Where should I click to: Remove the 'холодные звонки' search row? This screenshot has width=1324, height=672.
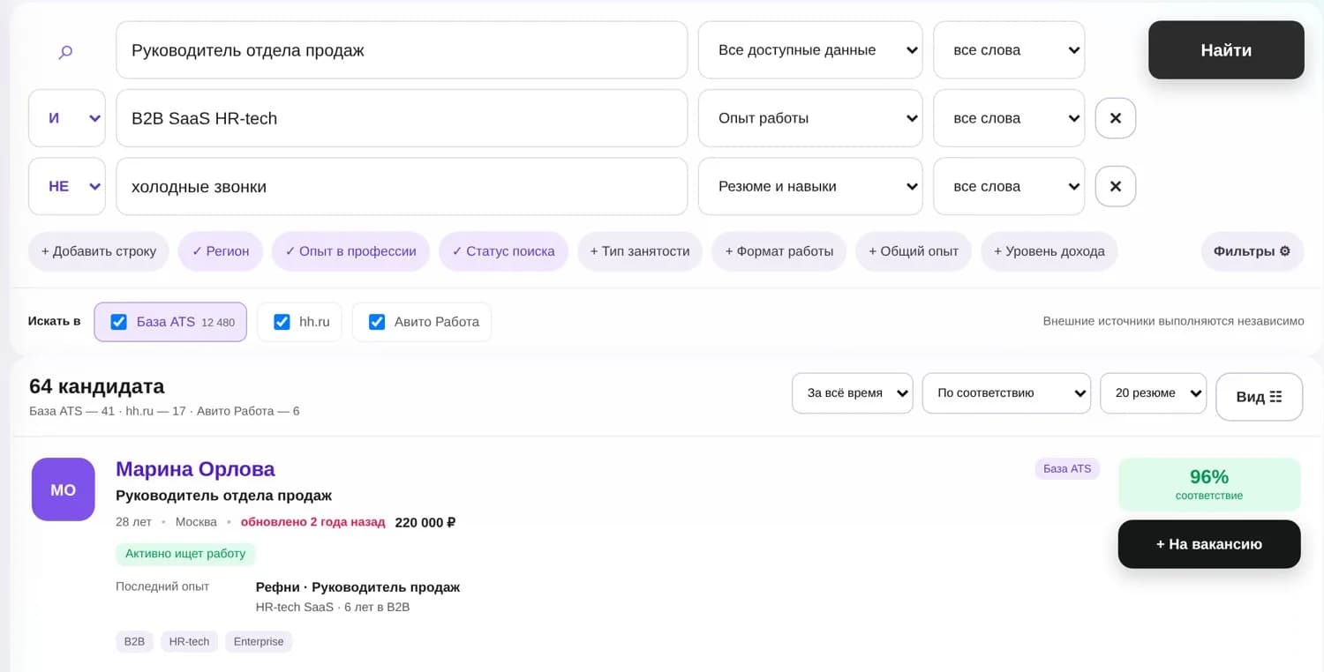pos(1116,186)
